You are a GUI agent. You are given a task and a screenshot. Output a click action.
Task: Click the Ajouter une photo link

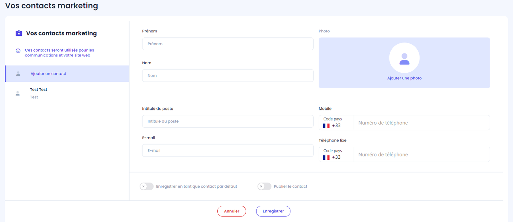pos(404,78)
